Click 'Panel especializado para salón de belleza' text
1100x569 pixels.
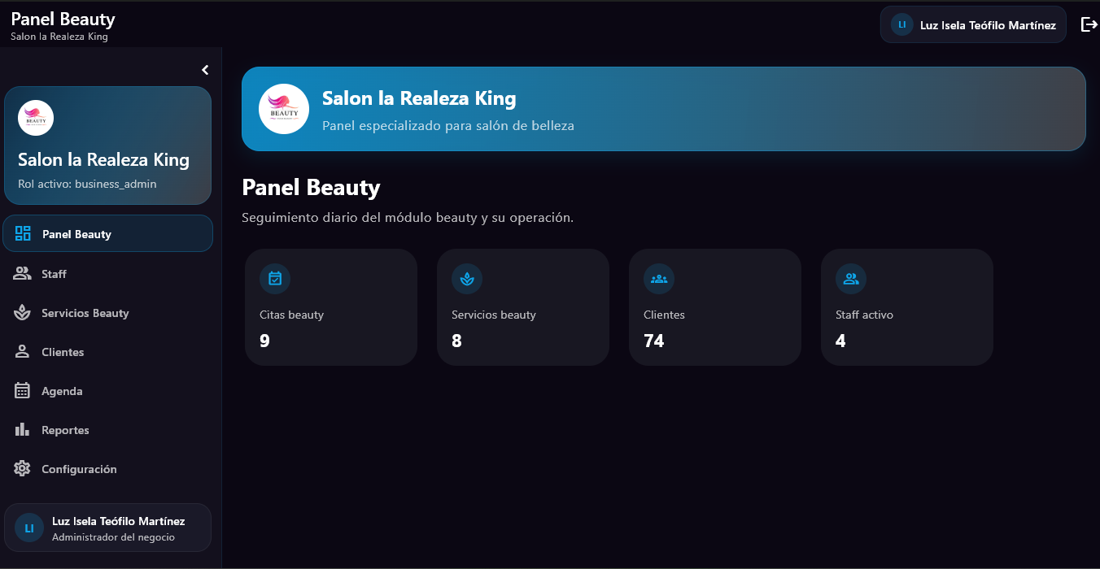448,126
